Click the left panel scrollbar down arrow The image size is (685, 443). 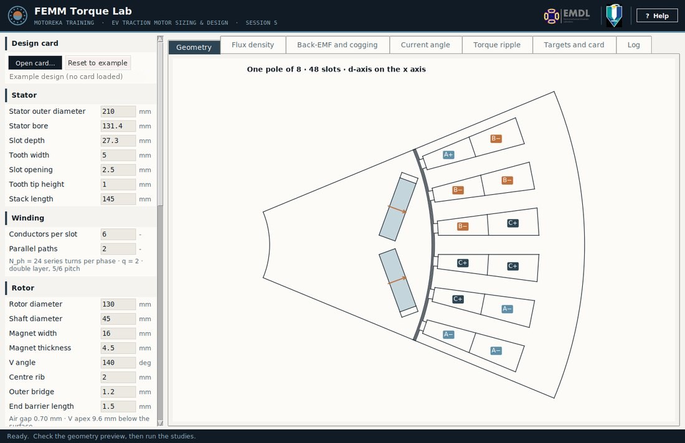tap(160, 423)
